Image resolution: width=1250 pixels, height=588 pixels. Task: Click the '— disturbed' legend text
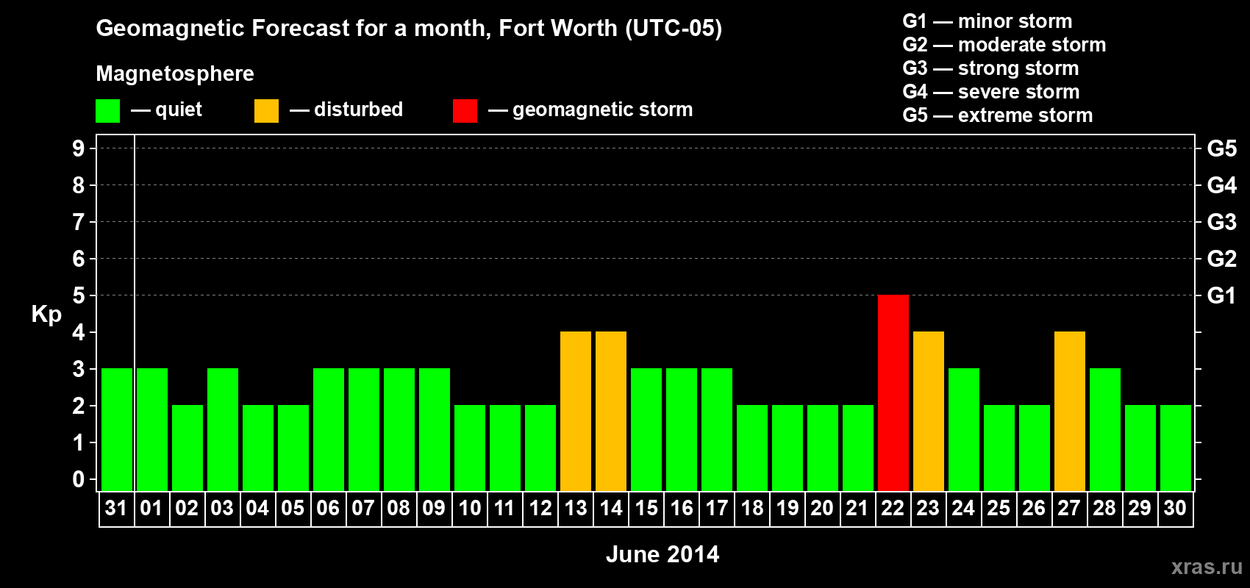point(346,110)
